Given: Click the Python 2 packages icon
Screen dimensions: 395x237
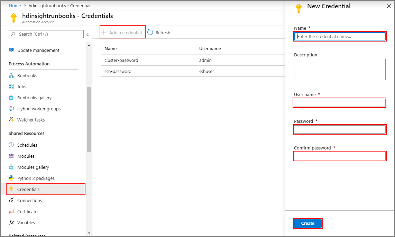Looking at the screenshot, I should [11, 178].
